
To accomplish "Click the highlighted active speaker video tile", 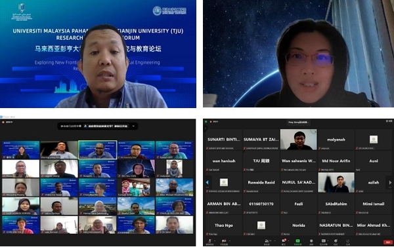I will (97, 149).
